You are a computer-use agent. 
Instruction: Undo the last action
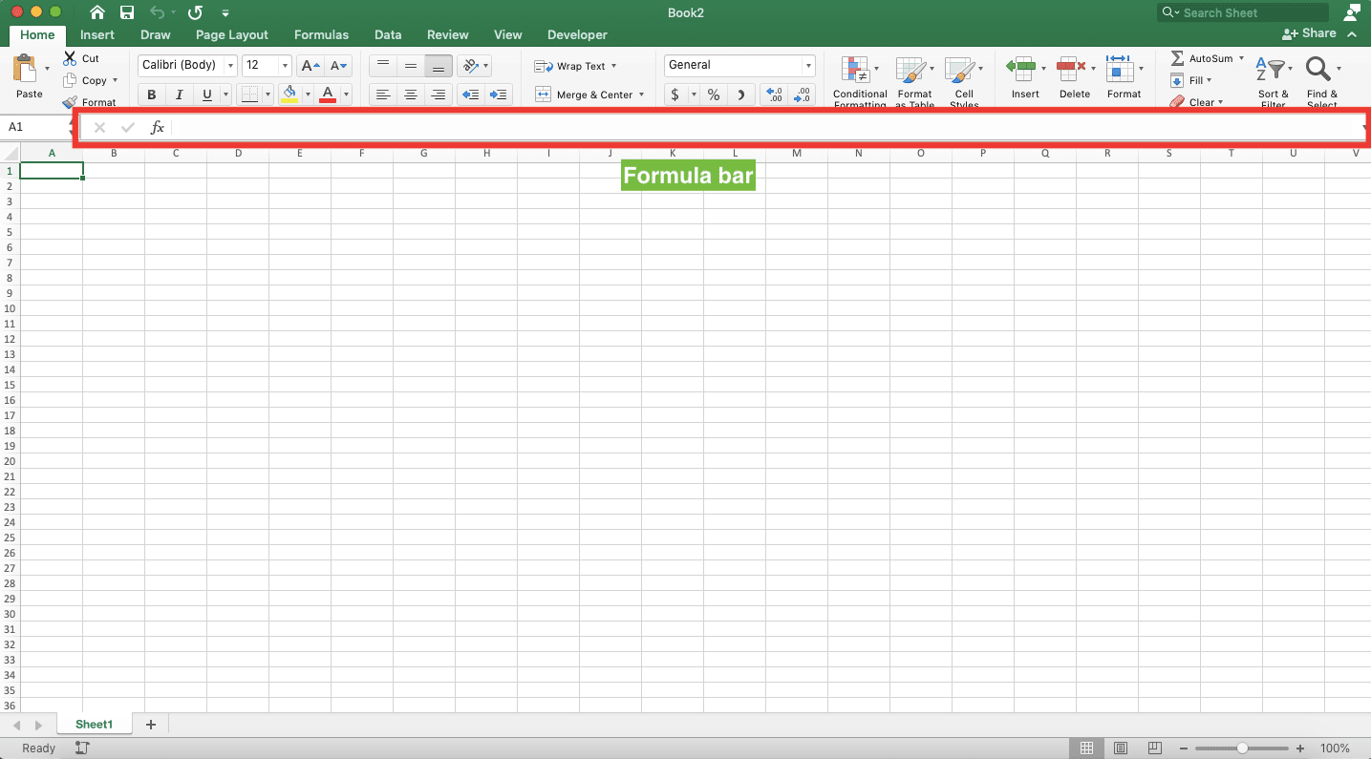click(x=158, y=12)
